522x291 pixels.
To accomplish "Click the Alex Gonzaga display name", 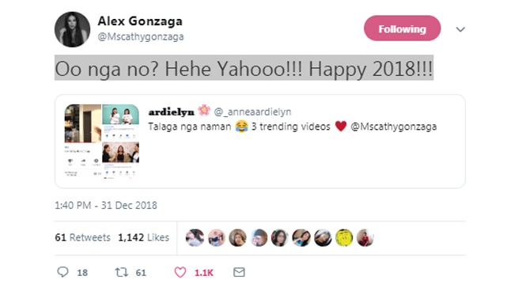I will pos(140,21).
